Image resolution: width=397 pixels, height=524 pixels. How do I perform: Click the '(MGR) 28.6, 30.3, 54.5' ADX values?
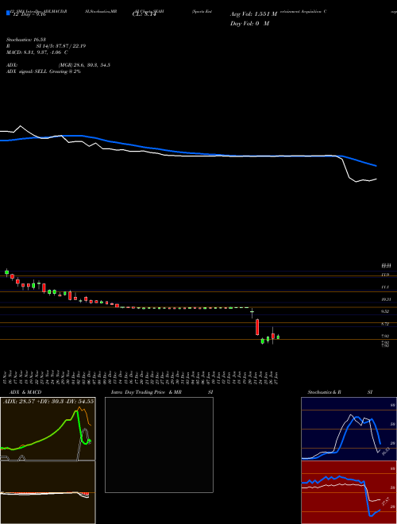(84, 65)
